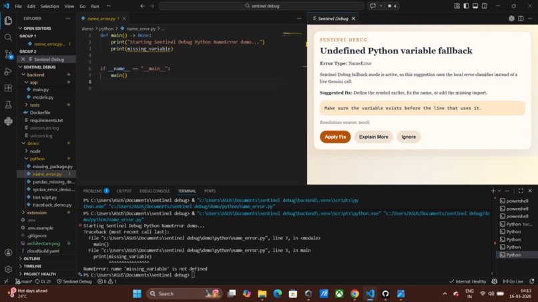Close the terminal panel
The image size is (538, 302).
coord(530,191)
